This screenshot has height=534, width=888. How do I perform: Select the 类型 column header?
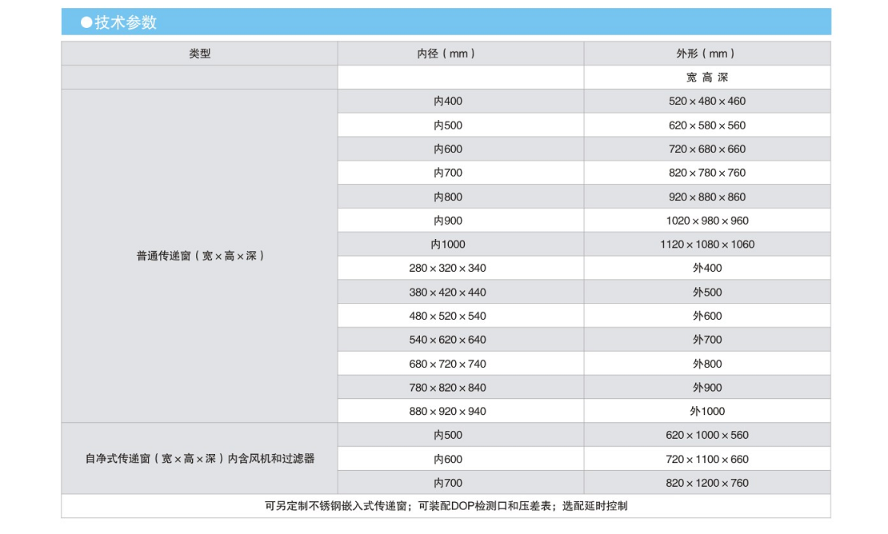tap(199, 54)
